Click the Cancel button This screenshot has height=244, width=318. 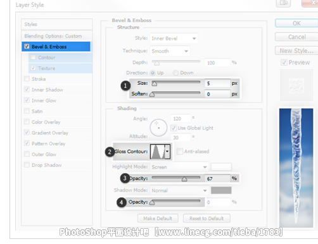[x=296, y=37]
